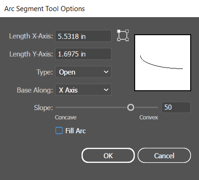Select bottom-left point of reference point locator

coord(118,39)
